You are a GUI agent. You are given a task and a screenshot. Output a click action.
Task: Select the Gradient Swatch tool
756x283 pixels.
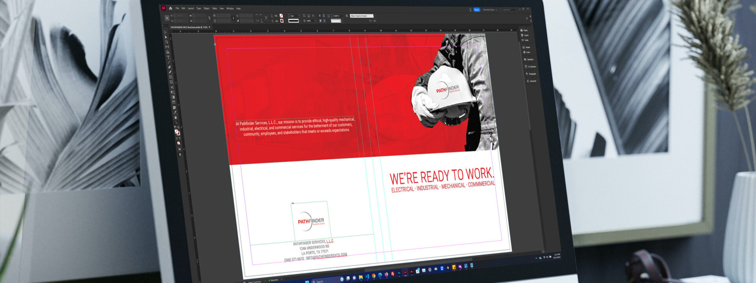click(x=173, y=97)
